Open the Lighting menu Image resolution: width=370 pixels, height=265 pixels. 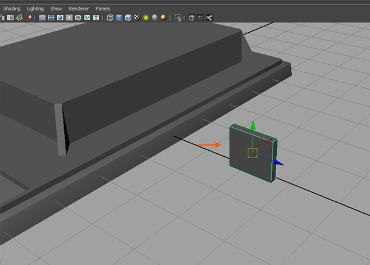point(35,9)
